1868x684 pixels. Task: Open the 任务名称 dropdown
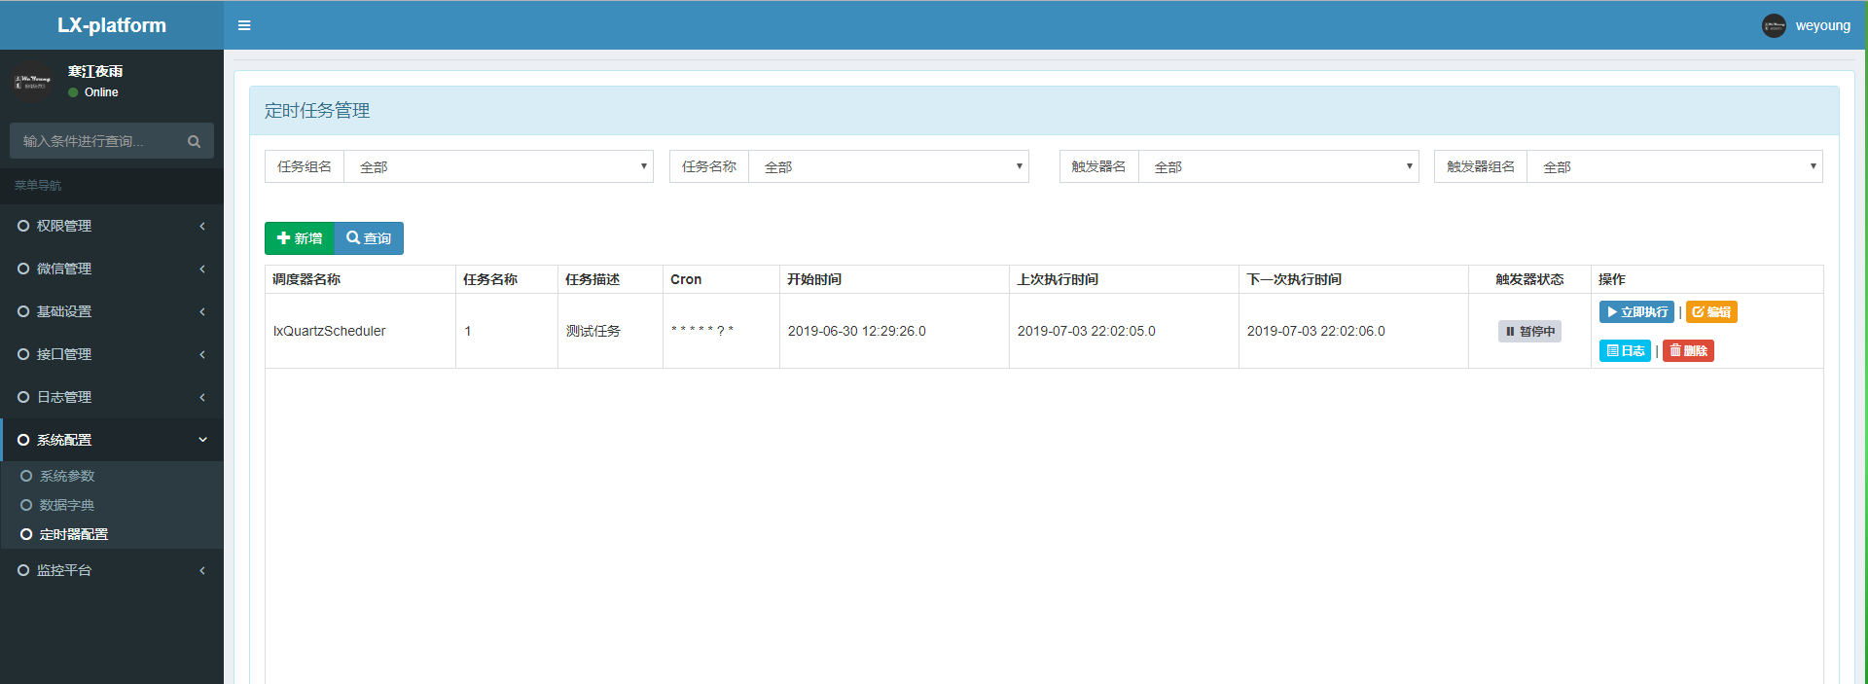(x=888, y=166)
